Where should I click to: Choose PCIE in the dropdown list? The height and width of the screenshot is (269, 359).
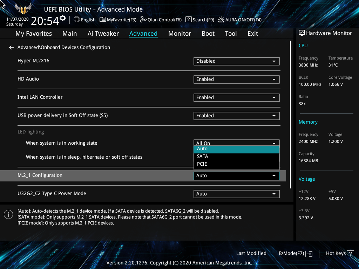(x=237, y=164)
